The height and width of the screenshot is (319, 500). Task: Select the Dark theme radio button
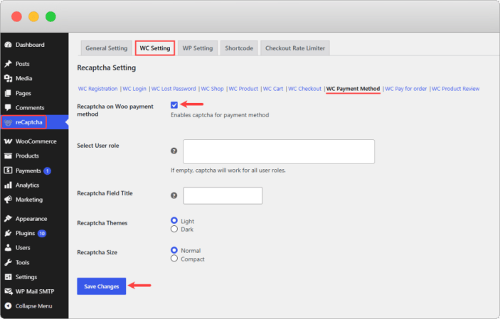coord(174,229)
